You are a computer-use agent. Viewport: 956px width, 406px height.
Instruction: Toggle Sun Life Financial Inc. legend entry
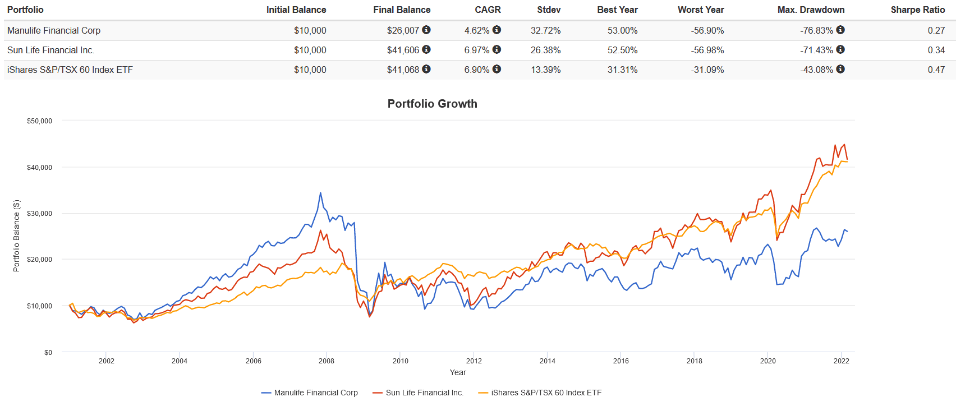pos(424,393)
